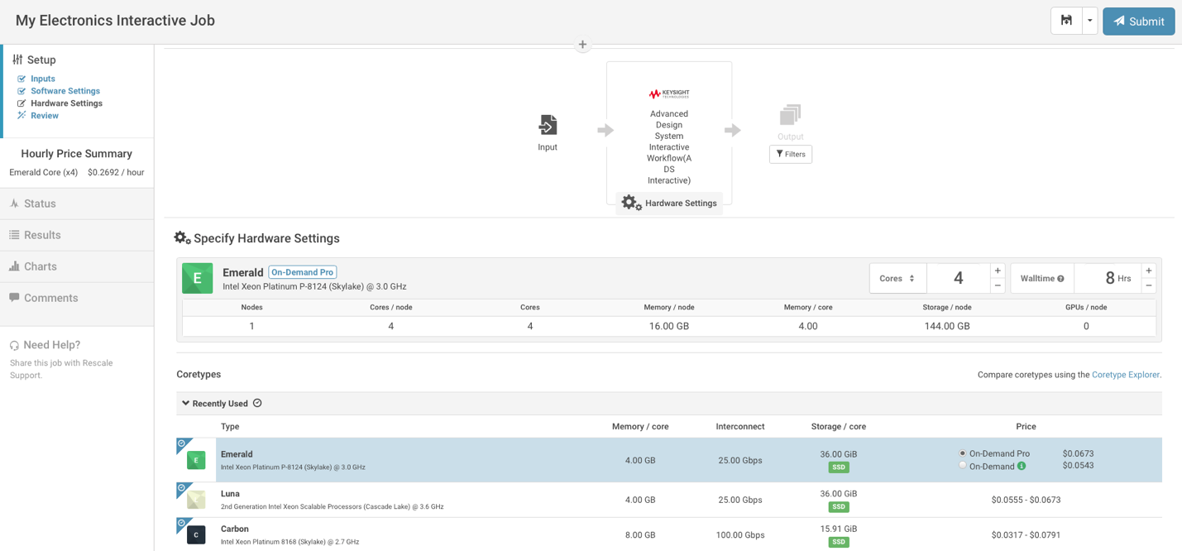This screenshot has width=1182, height=551.
Task: Select the On-Demand price radio button
Action: pos(963,466)
